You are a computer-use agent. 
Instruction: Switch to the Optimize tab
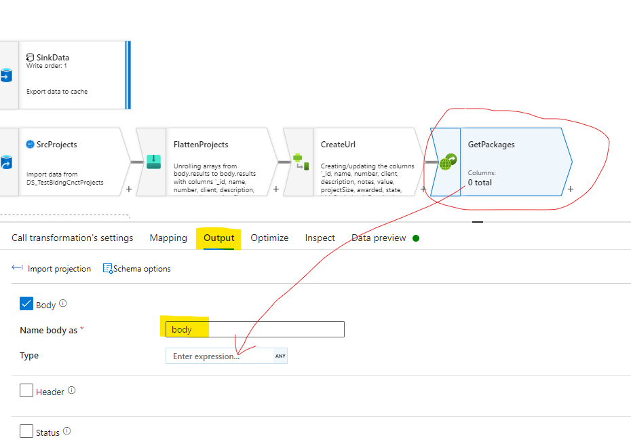269,238
